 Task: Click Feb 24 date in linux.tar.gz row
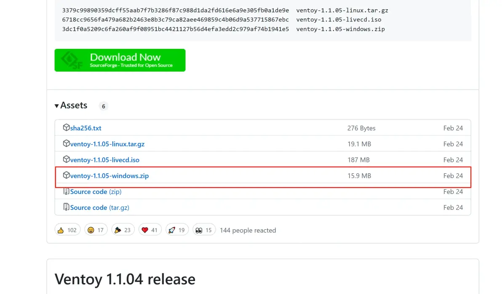click(x=453, y=144)
